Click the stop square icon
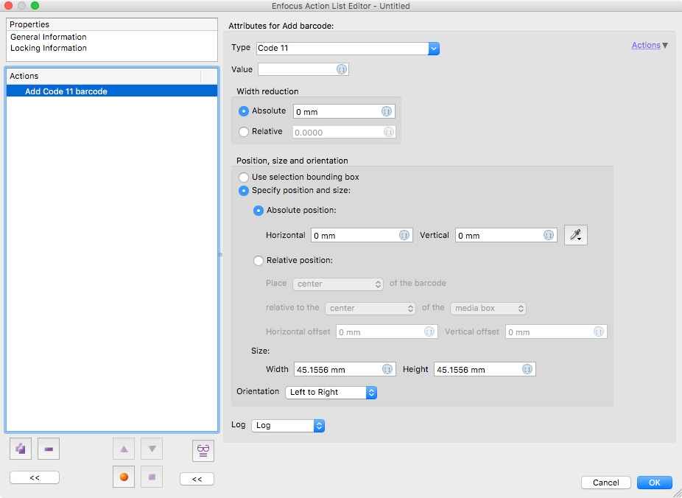682x498 pixels. [152, 477]
